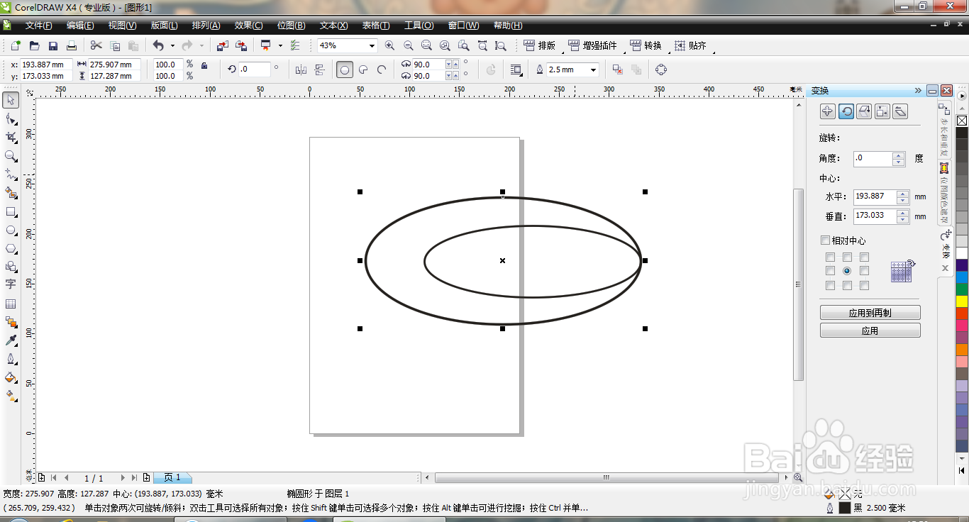The image size is (969, 522).
Task: Enable the 相对中心 checkbox
Action: pos(825,240)
